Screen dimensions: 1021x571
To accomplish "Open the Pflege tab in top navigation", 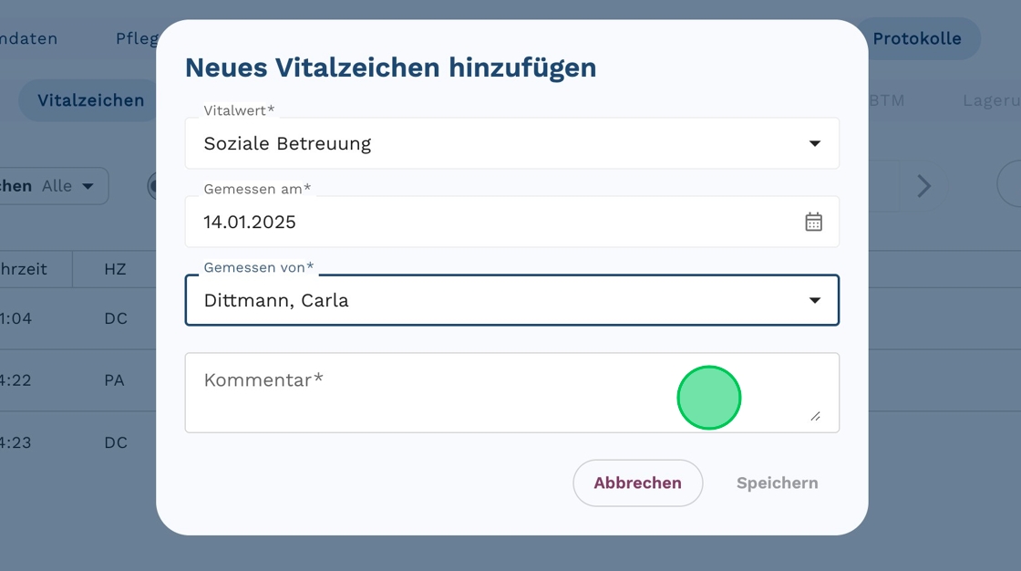I will pos(137,38).
